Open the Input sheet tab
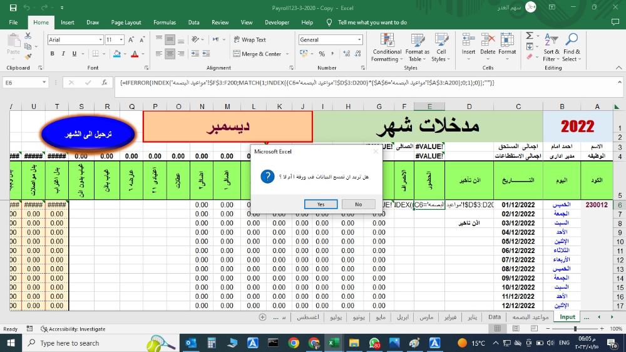This screenshot has width=626, height=352. [567, 317]
